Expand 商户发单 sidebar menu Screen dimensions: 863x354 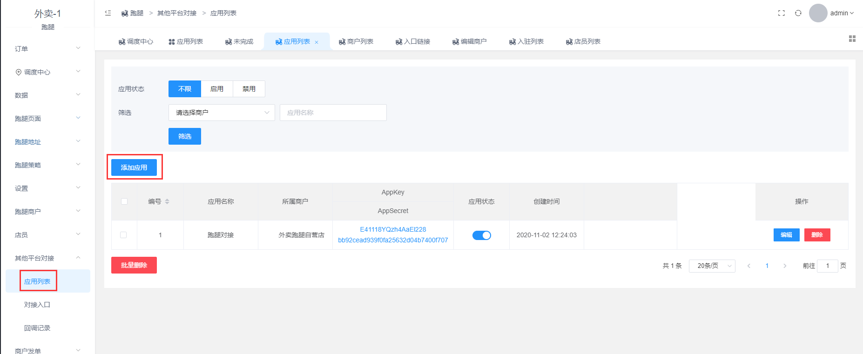pyautogui.click(x=47, y=350)
